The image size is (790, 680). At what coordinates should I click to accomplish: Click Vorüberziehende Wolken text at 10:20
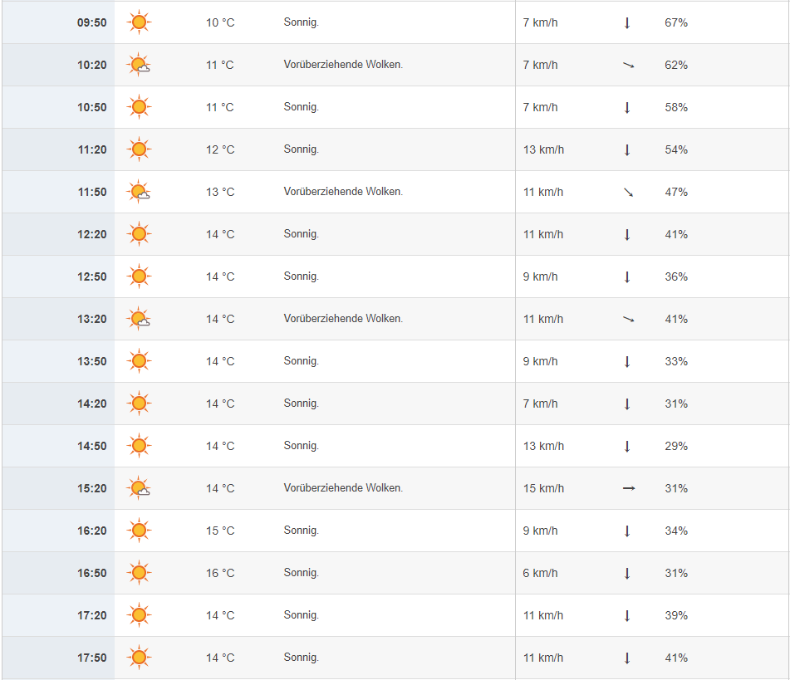343,65
